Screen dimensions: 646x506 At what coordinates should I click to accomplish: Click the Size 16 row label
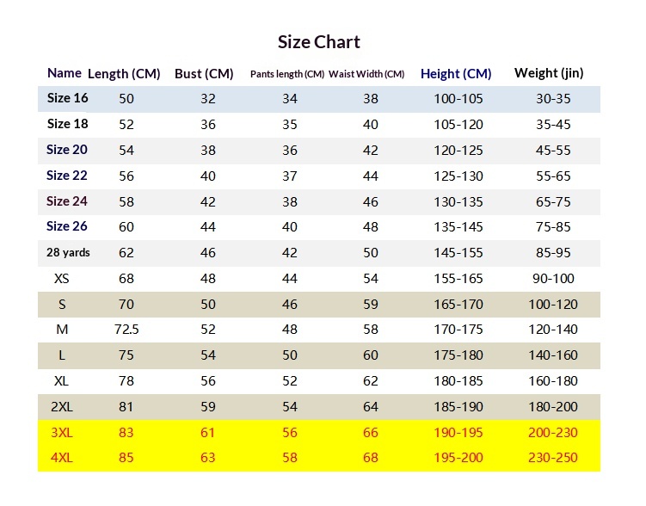tap(67, 98)
